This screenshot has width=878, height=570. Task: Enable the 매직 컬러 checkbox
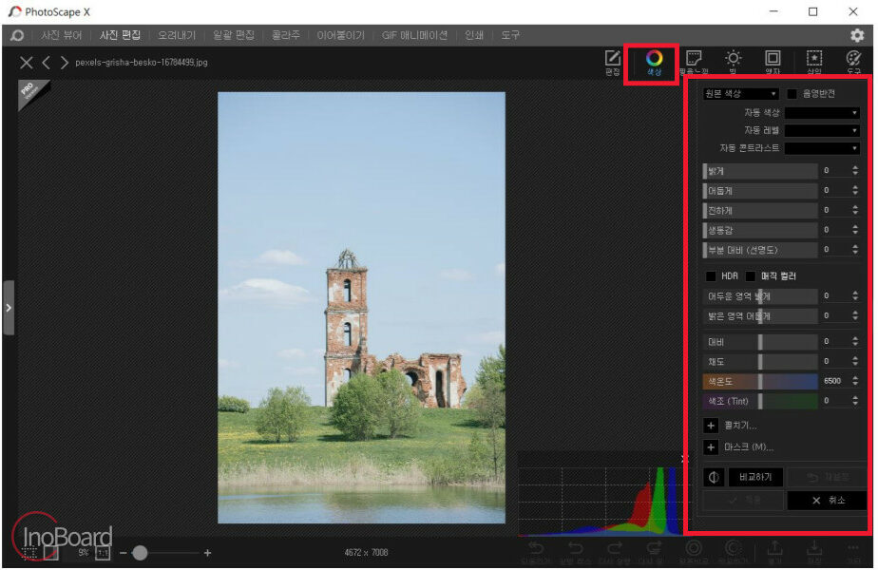(x=751, y=276)
